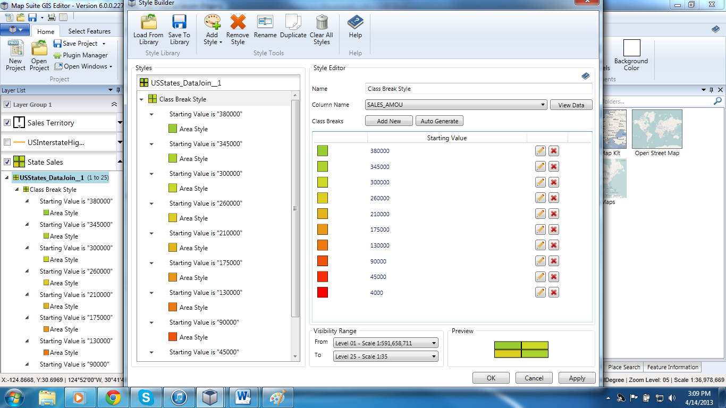Click the Rename style icon
The width and height of the screenshot is (726, 408).
[x=265, y=22]
